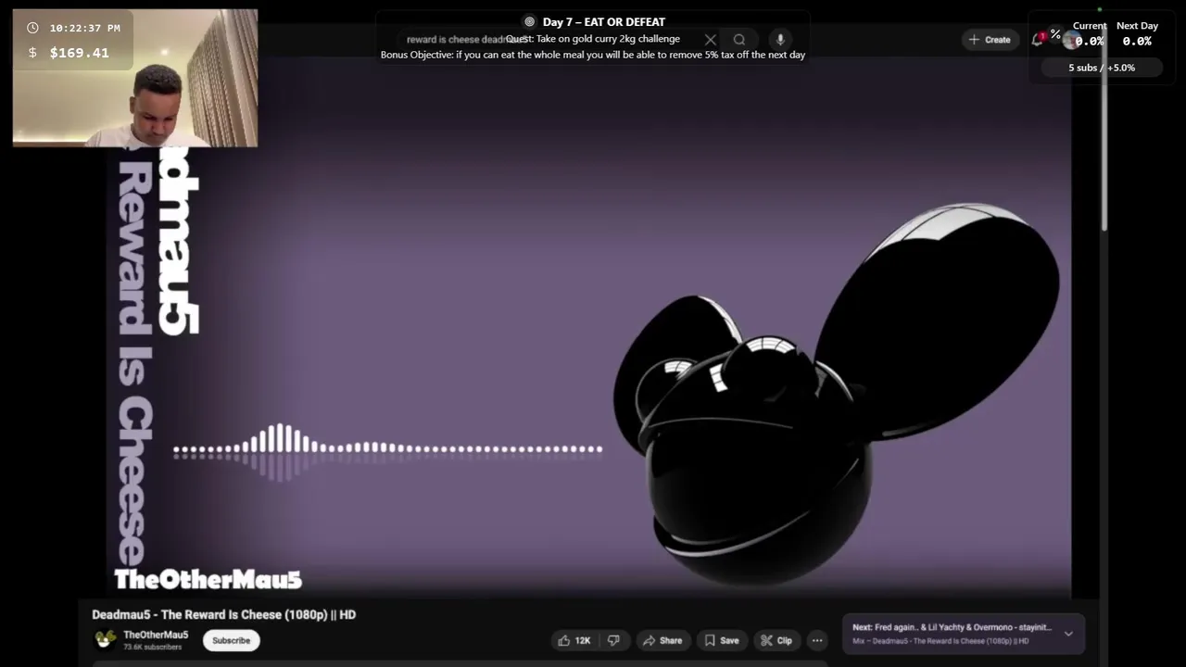Screen dimensions: 1186x667
Task: Click the '5 subs / +5.0%' overlay badge
Action: 1101,68
